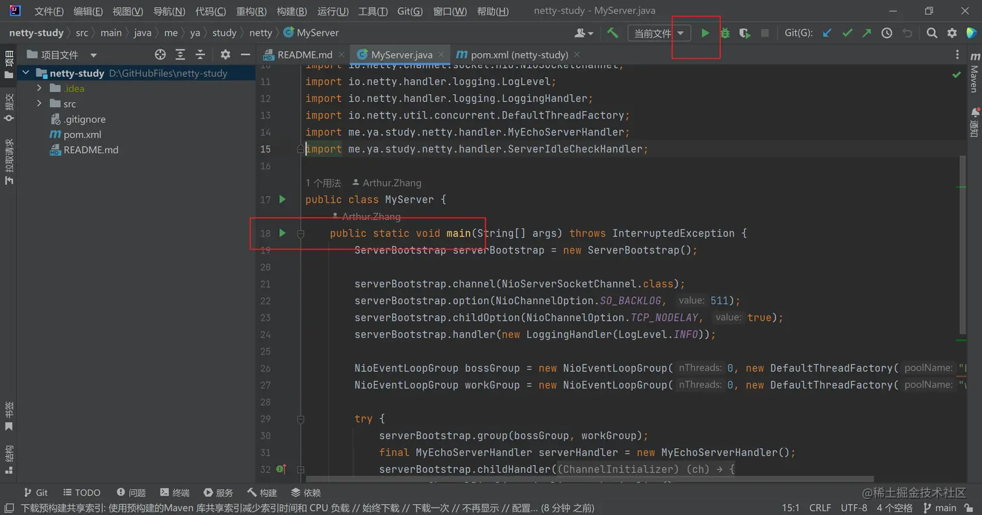Click override gutter icon on line 32
This screenshot has height=515, width=982.
[281, 469]
